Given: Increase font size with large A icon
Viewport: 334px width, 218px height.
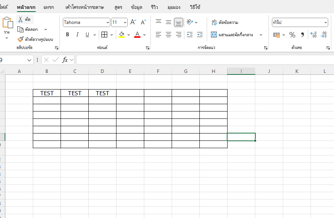Looking at the screenshot, I should (x=133, y=22).
